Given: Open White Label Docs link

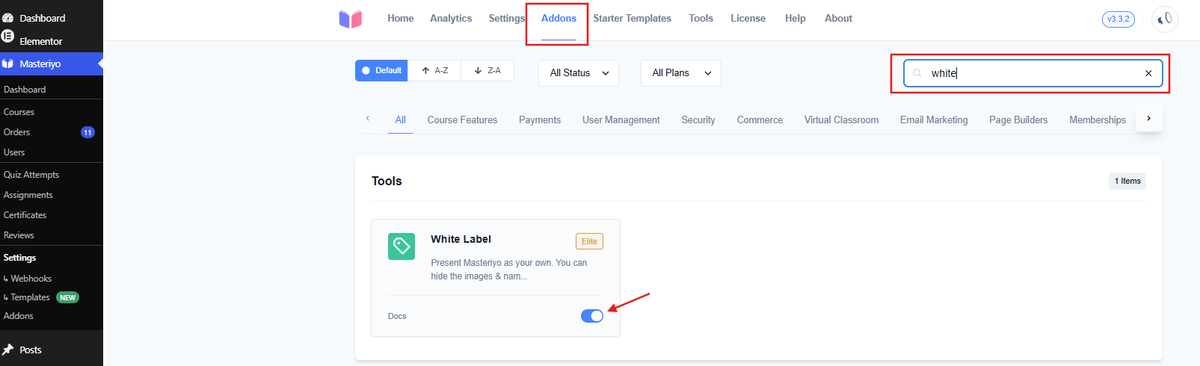Looking at the screenshot, I should tap(397, 317).
